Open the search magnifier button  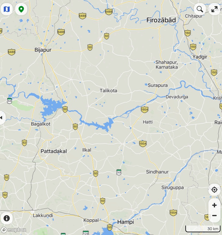pos(200,9)
